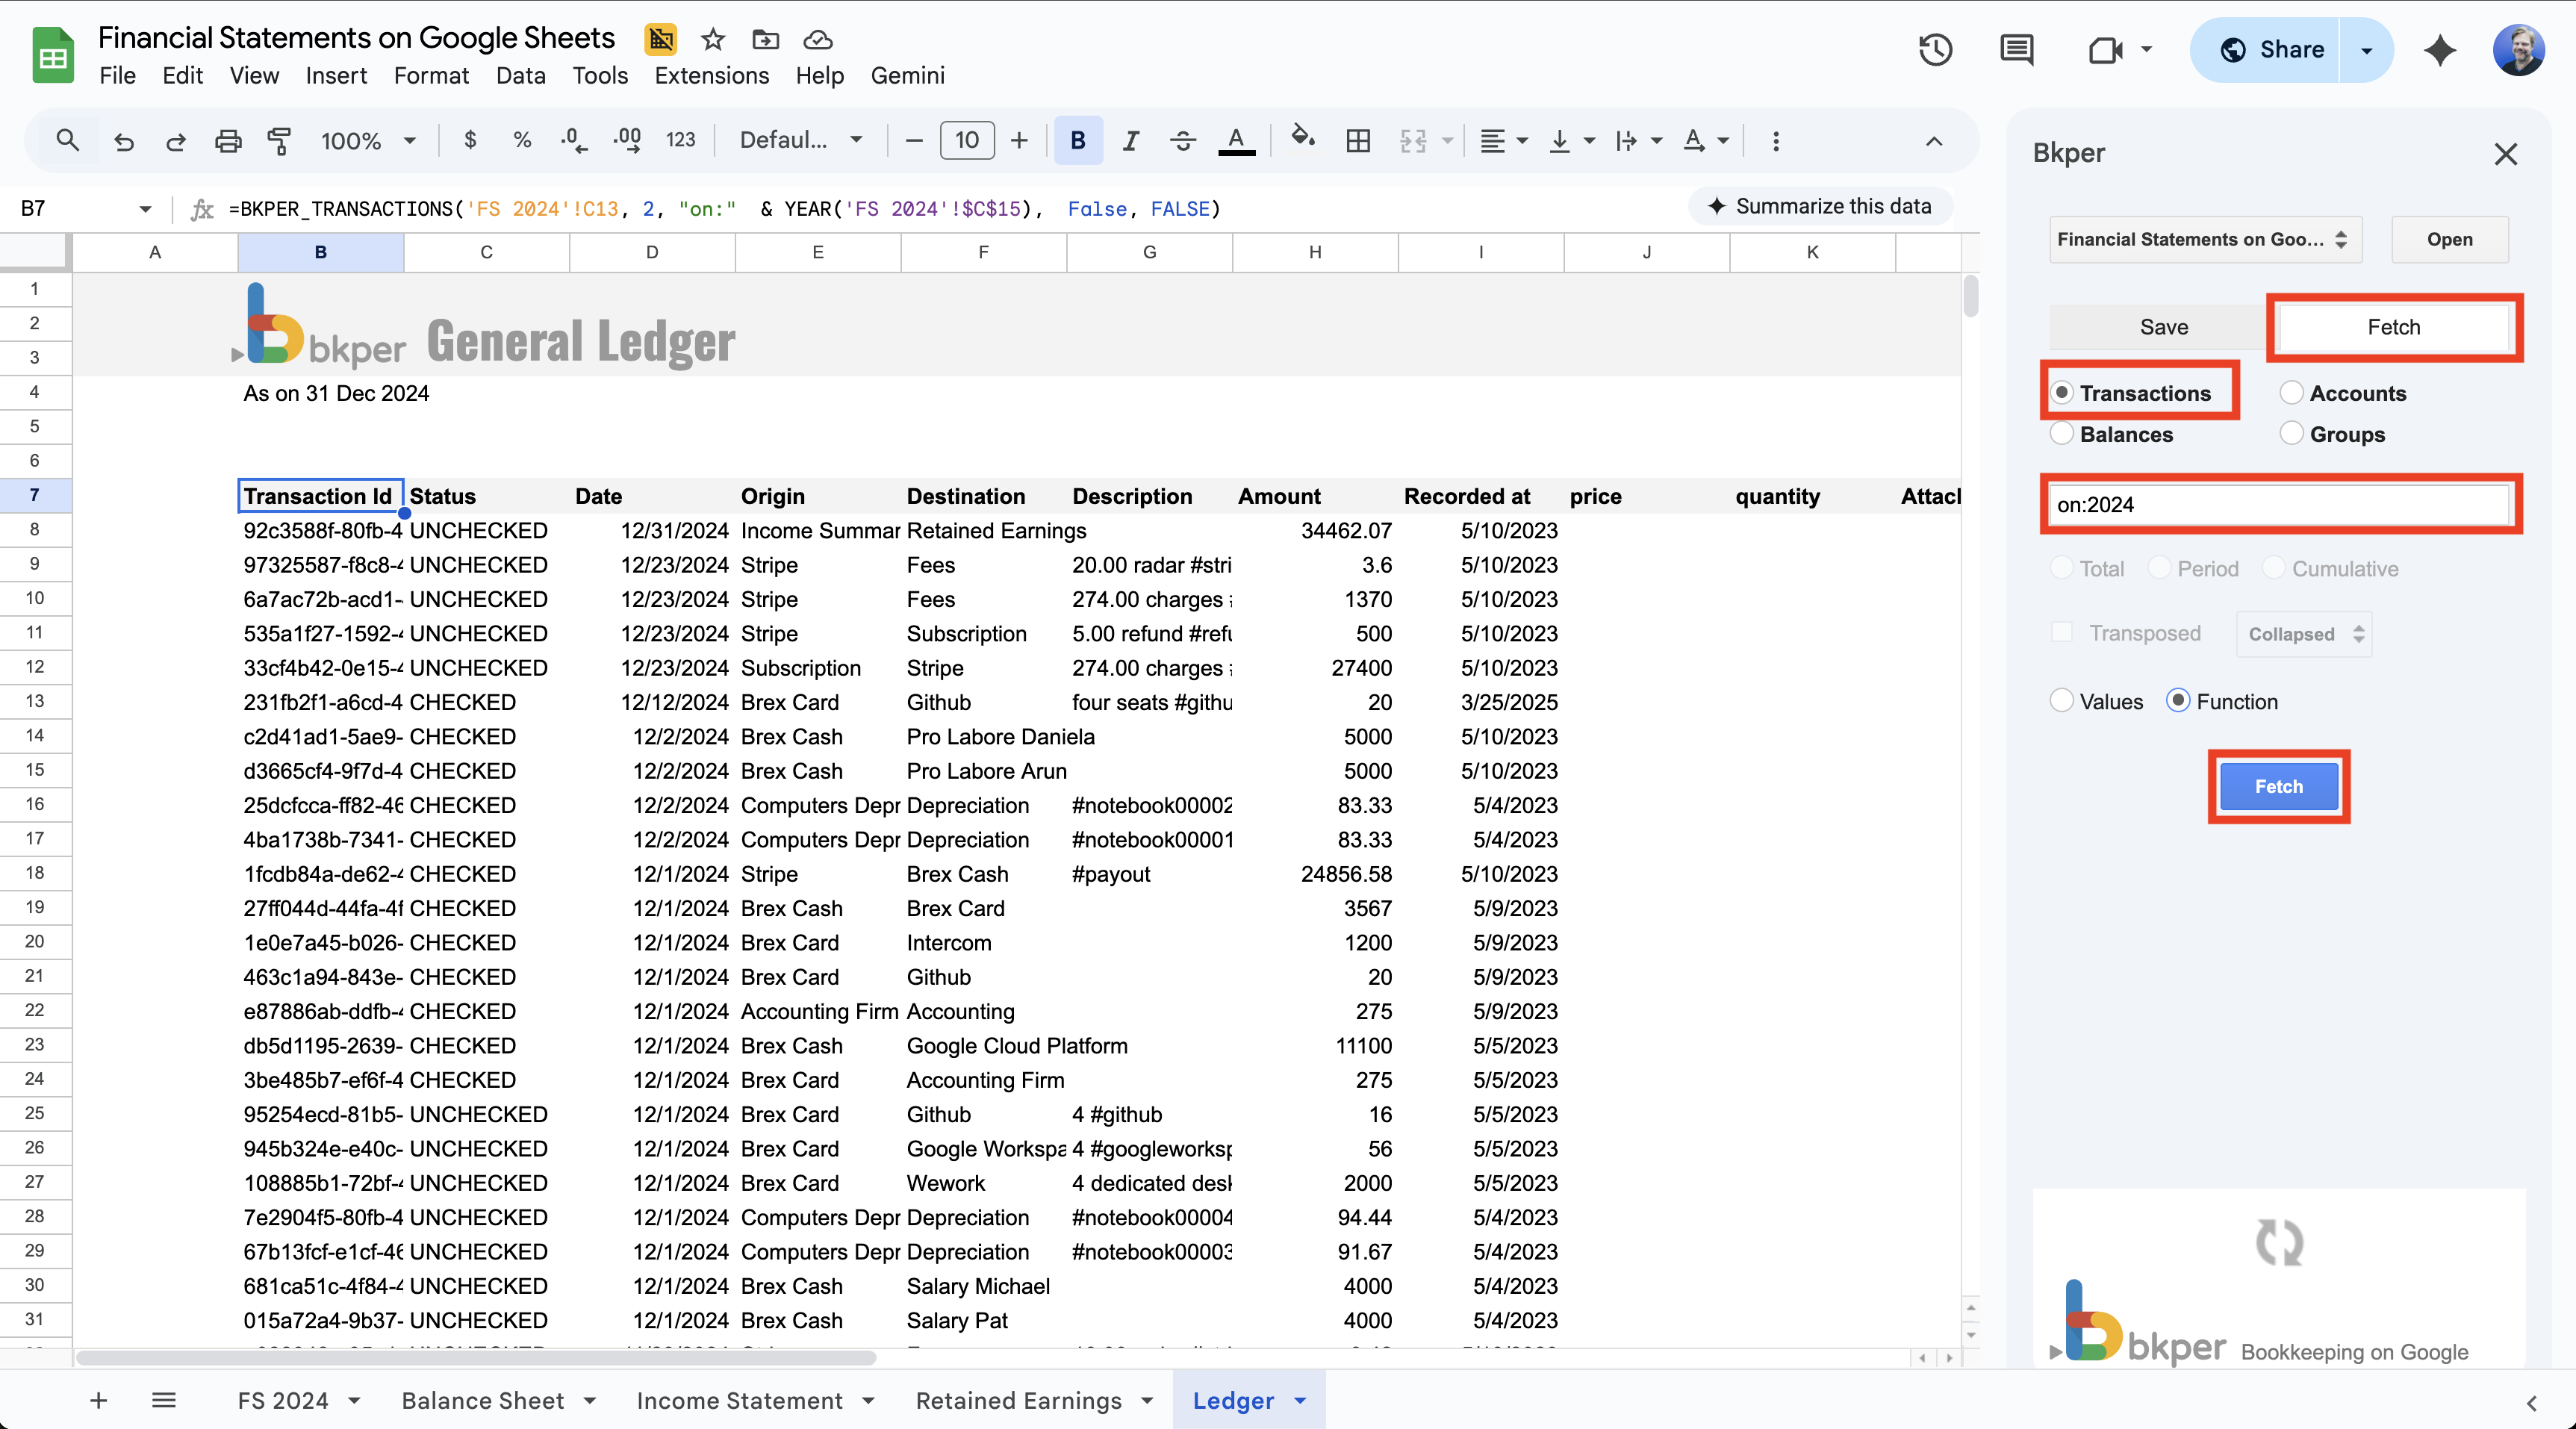This screenshot has height=1429, width=2576.
Task: Format selection as currency
Action: click(470, 140)
